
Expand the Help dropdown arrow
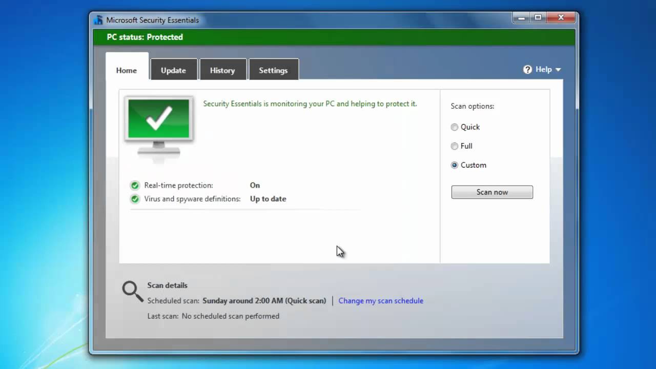point(558,70)
